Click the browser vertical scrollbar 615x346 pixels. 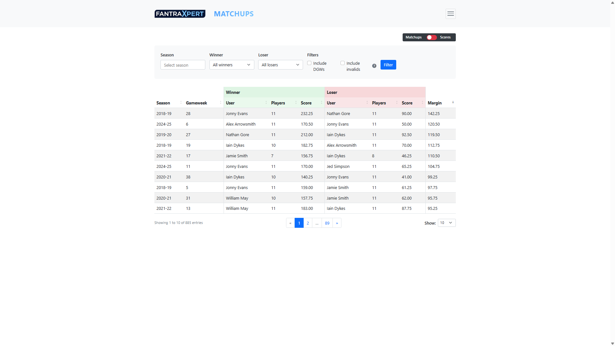(x=612, y=173)
